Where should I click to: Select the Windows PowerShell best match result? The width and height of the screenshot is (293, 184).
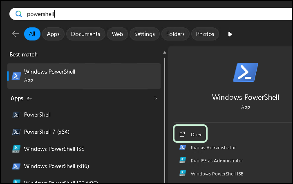84,76
